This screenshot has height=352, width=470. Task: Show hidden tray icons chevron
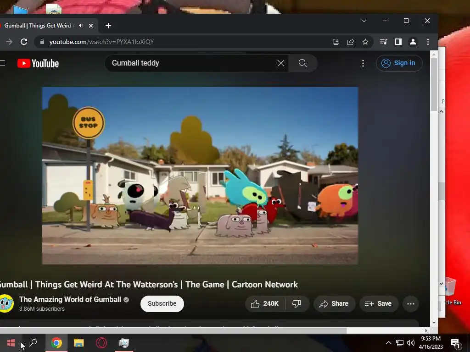click(388, 343)
